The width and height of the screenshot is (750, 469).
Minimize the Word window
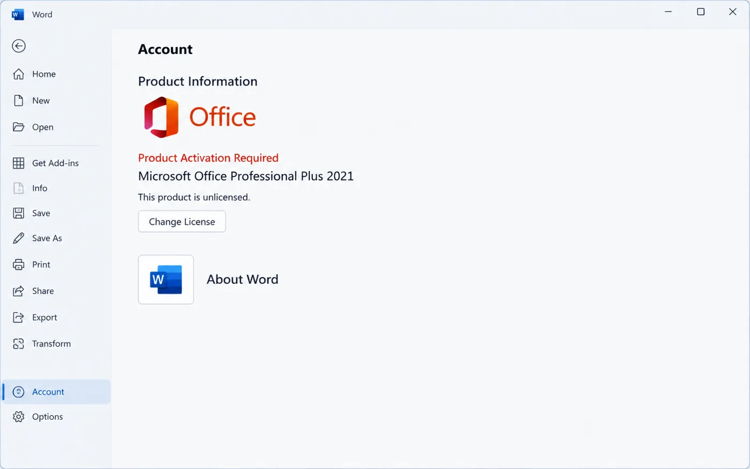(x=668, y=12)
